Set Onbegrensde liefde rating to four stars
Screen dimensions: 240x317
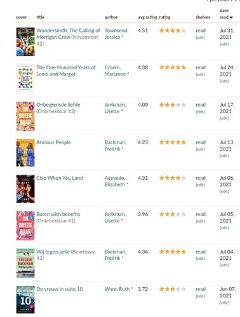pos(178,105)
